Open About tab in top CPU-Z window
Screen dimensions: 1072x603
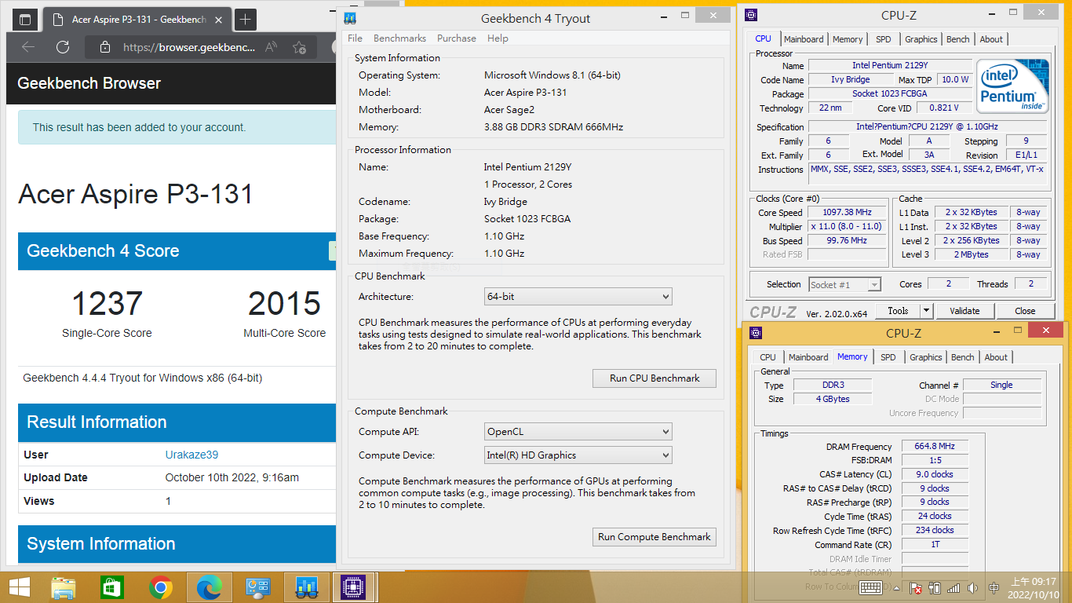point(991,39)
